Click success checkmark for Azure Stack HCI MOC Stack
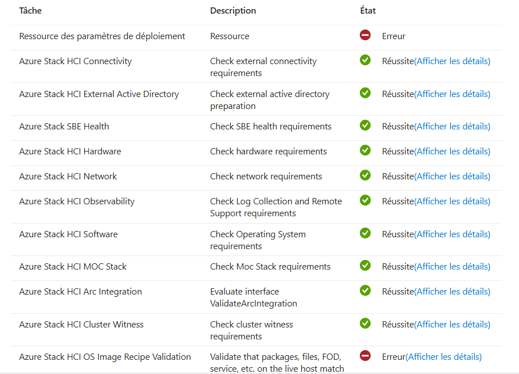This screenshot has height=374, width=519. (365, 265)
